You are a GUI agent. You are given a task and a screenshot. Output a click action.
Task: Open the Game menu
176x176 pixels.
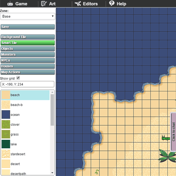click(x=17, y=4)
